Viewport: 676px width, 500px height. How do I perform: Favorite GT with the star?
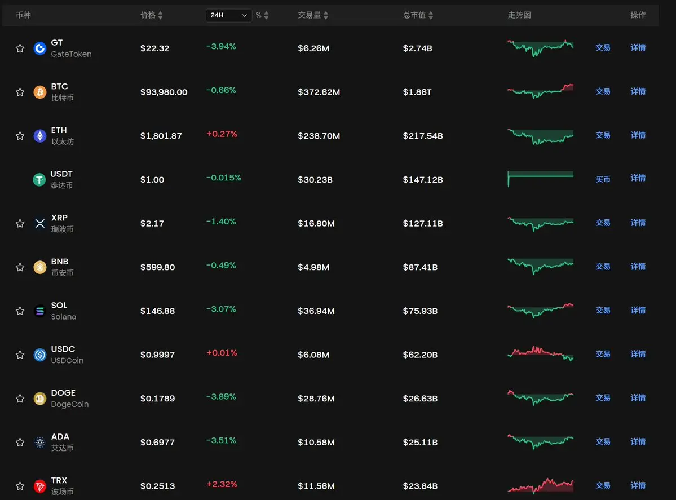20,48
